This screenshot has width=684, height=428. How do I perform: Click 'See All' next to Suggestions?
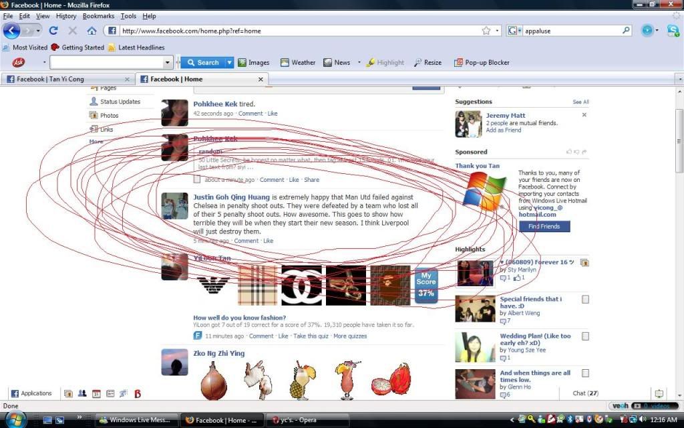point(580,102)
